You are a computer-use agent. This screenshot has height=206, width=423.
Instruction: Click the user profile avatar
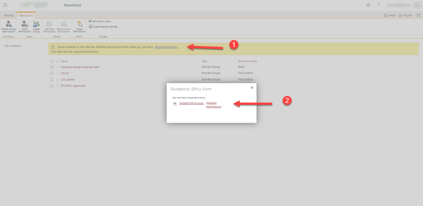coord(418,5)
